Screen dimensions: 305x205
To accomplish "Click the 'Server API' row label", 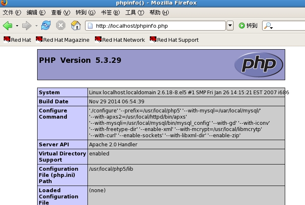I will click(x=54, y=144).
